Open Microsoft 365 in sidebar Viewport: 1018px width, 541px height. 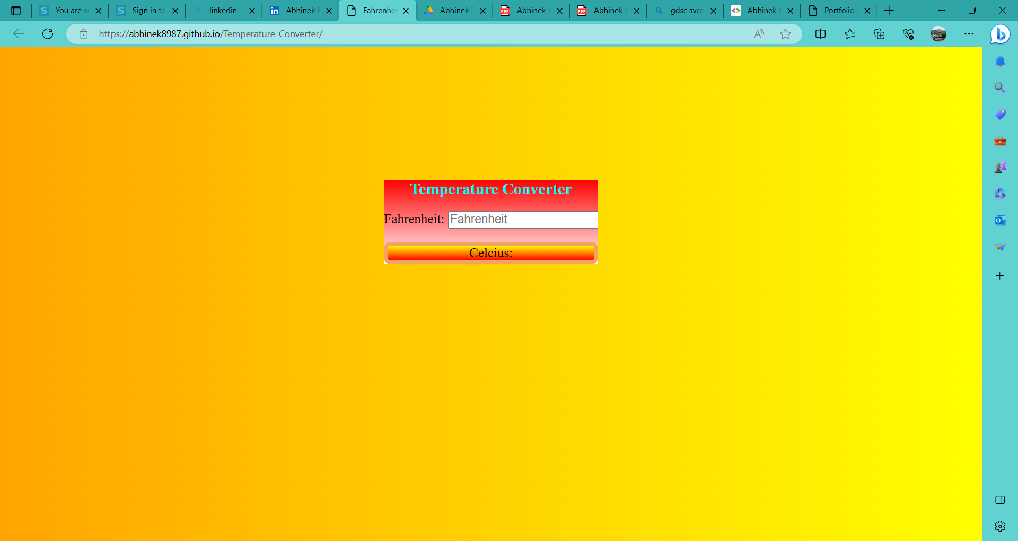click(x=1000, y=194)
